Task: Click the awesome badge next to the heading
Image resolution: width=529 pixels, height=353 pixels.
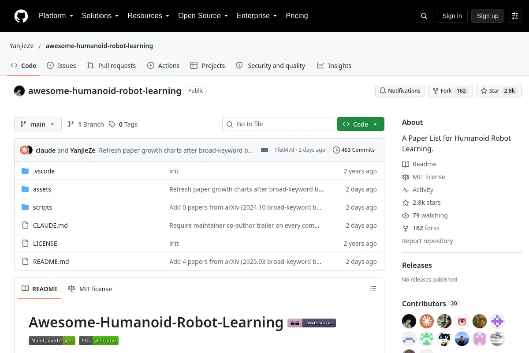Action: [x=312, y=323]
